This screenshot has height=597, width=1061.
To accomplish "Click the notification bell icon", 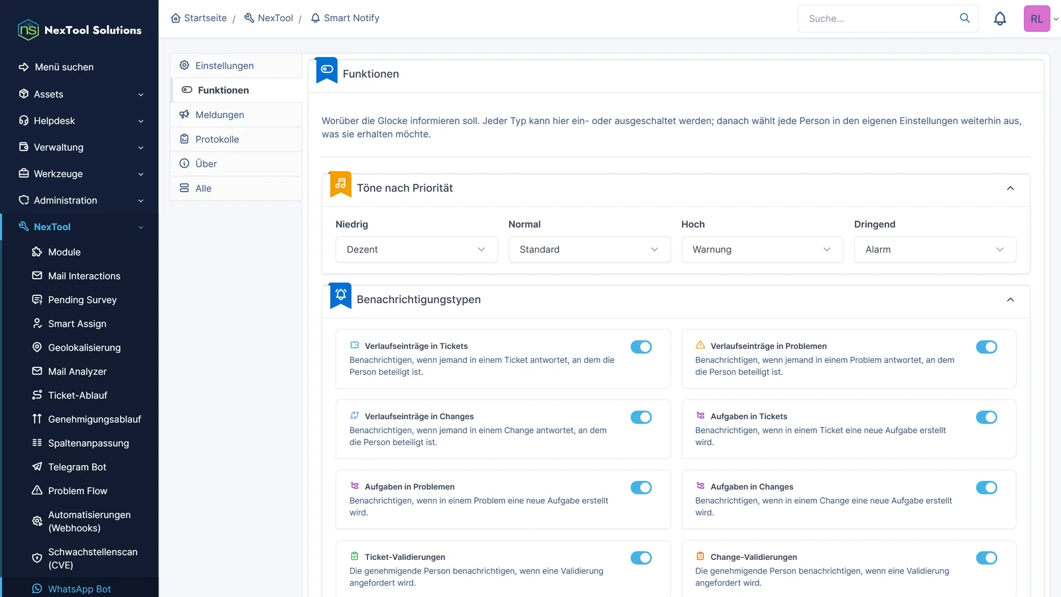I will tap(1000, 19).
